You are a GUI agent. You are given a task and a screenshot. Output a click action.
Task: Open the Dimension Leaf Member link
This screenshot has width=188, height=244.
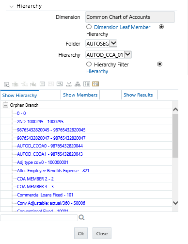coord(122,27)
